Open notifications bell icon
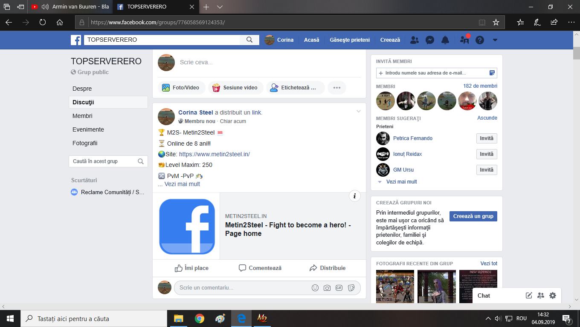Viewport: 580px width, 327px height. [x=445, y=40]
